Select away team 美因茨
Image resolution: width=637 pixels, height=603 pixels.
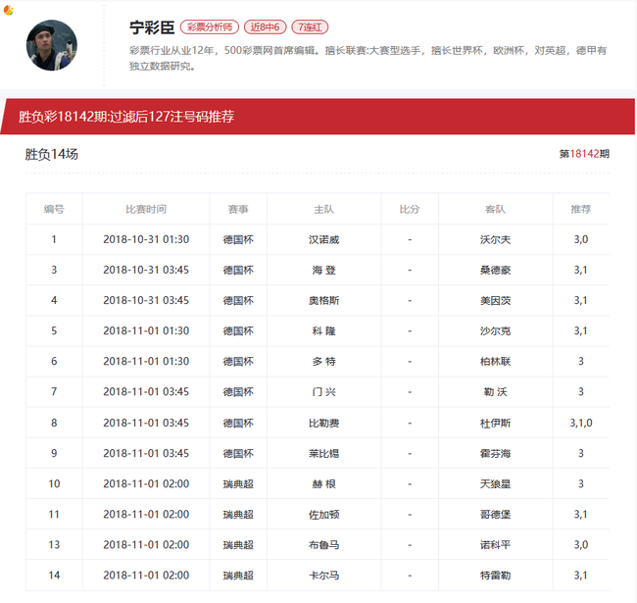(x=495, y=301)
